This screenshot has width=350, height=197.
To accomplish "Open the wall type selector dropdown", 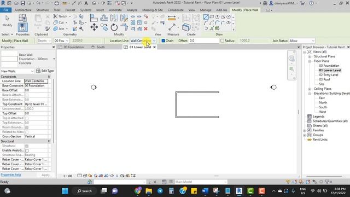I will (x=54, y=59).
